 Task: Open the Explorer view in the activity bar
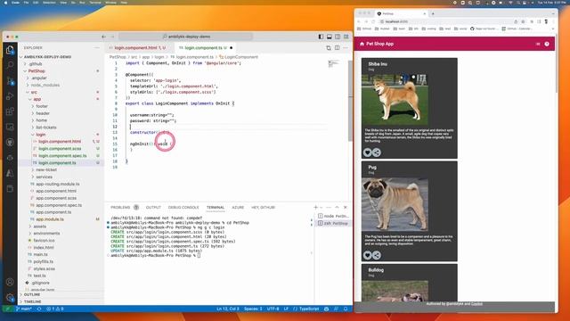tap(10, 50)
